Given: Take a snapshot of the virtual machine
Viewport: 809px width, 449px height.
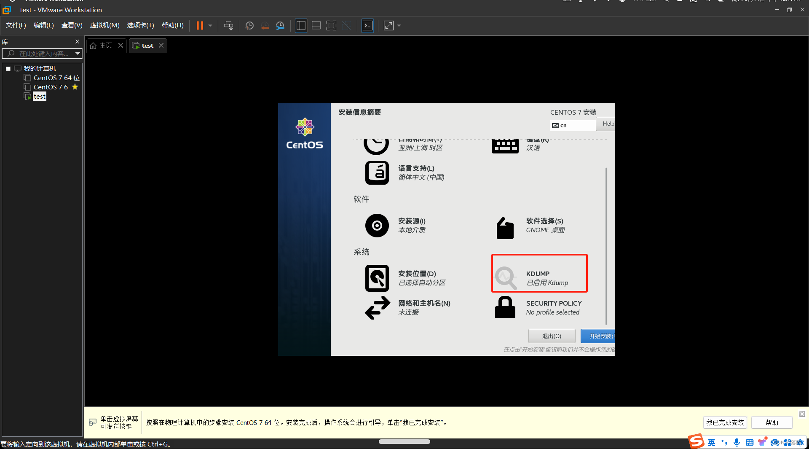Looking at the screenshot, I should click(x=249, y=26).
